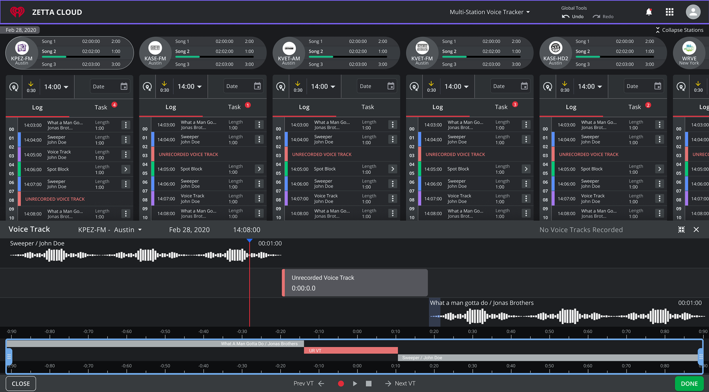This screenshot has width=709, height=392.
Task: Expand KVET-FM Spot Block row
Action: [x=526, y=169]
